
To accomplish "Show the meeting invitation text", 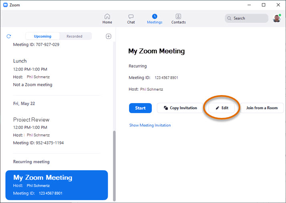I will pyautogui.click(x=150, y=125).
